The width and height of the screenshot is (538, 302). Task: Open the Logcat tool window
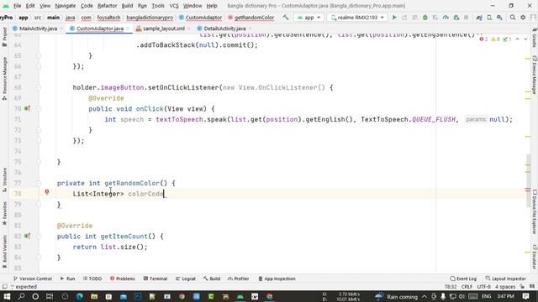coord(186,279)
